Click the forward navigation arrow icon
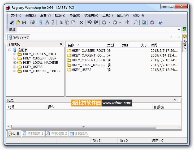 point(115,23)
